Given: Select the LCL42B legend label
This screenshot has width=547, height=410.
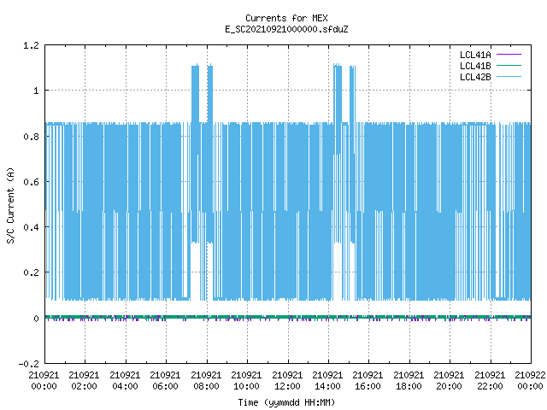Looking at the screenshot, I should coord(475,77).
